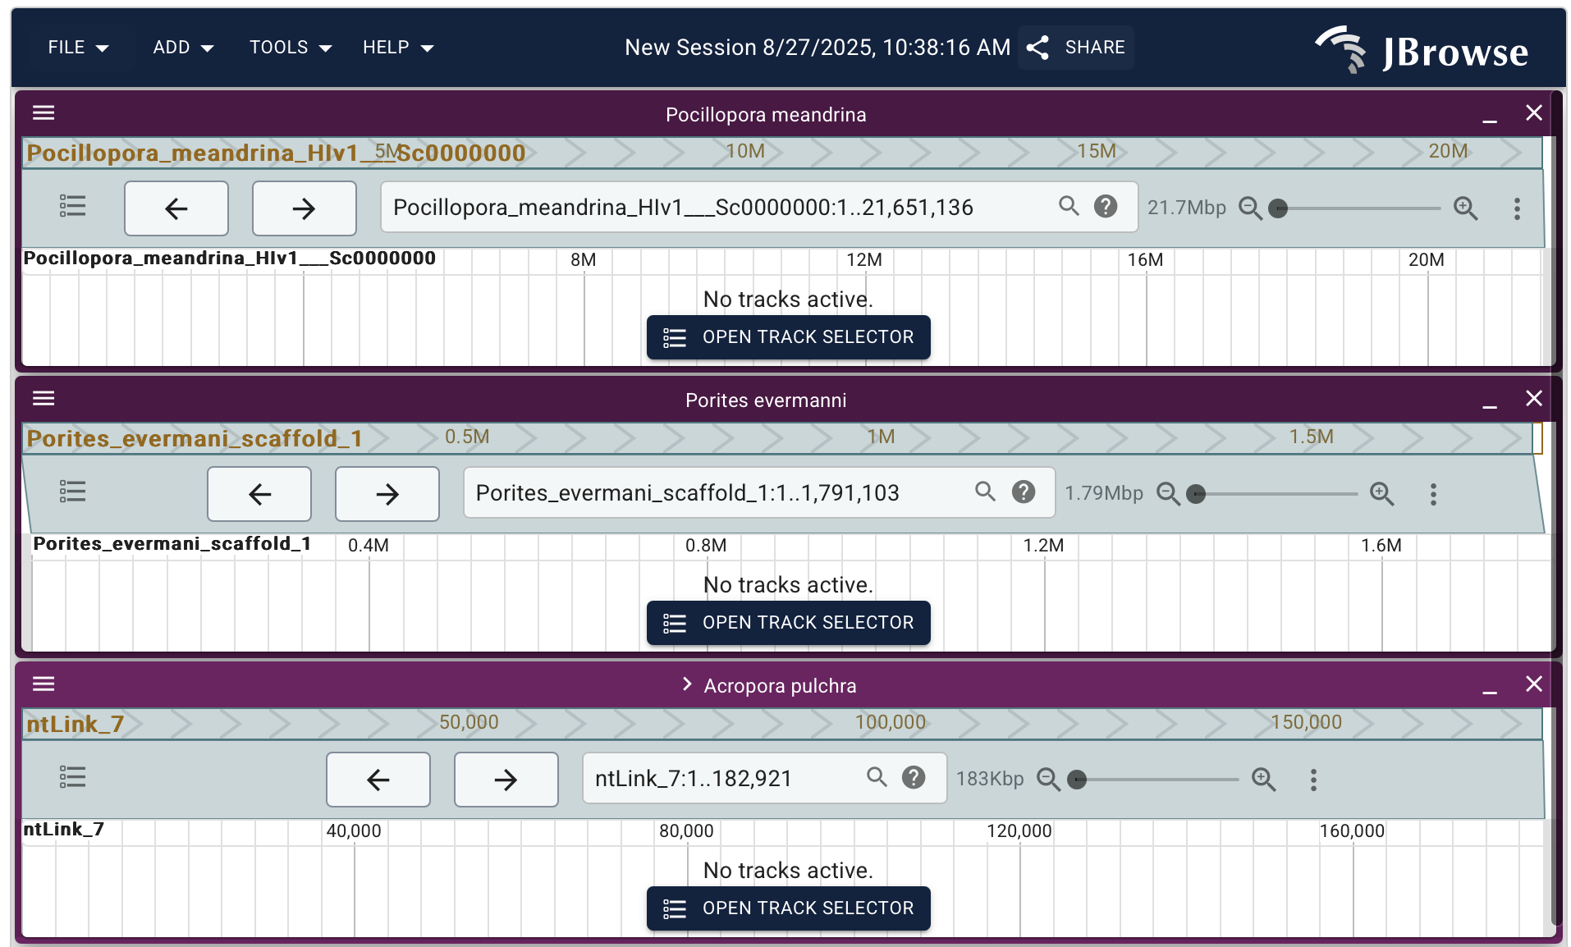Zoom out on the Acropora pulchra view

pos(1048,779)
